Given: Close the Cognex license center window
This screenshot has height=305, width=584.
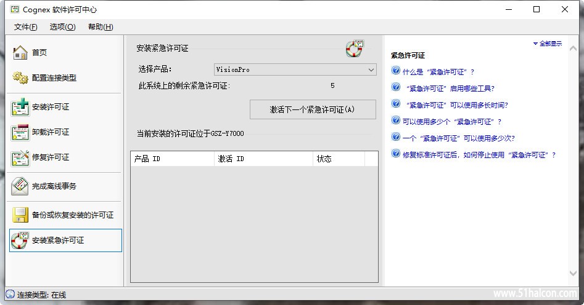Looking at the screenshot, I should [x=565, y=9].
